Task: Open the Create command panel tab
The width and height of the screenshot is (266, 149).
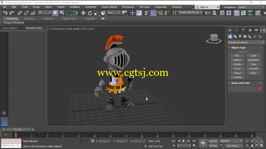Action: (x=230, y=30)
